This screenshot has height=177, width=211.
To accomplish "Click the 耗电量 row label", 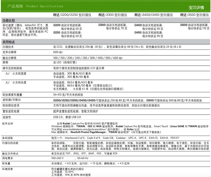I will 6,164.
